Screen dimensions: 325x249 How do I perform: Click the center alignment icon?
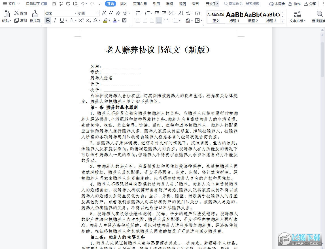[145, 20]
